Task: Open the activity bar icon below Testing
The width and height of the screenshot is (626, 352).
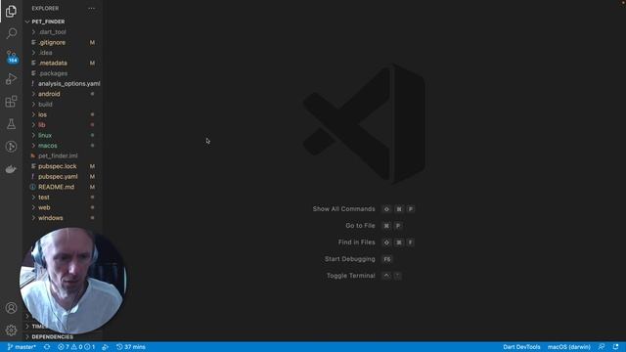Action: pyautogui.click(x=11, y=147)
